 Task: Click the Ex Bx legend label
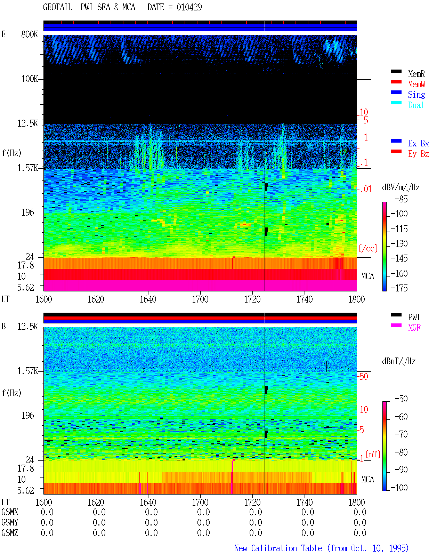(x=419, y=143)
